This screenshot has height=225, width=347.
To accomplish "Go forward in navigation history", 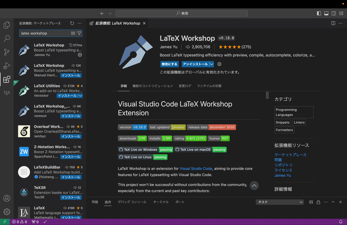I will pos(110,13).
